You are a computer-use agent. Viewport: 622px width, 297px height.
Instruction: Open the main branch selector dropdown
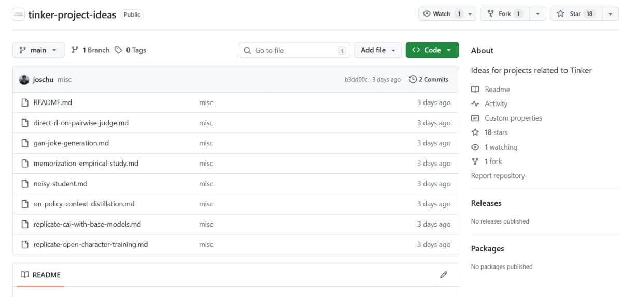(38, 50)
